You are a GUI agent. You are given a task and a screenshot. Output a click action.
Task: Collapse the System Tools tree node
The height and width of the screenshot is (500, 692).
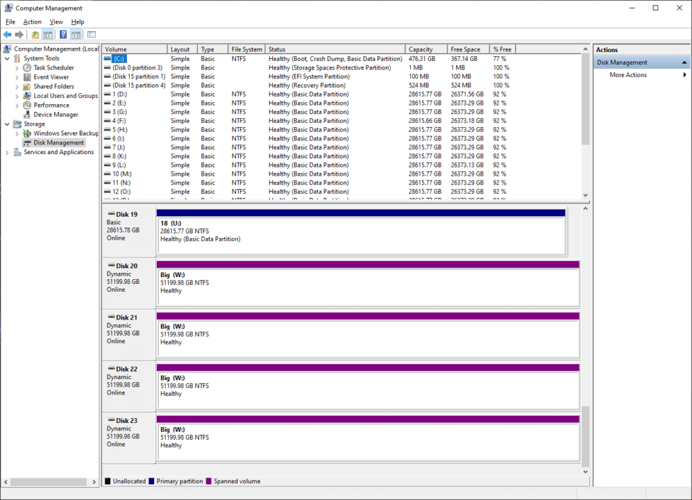point(7,58)
